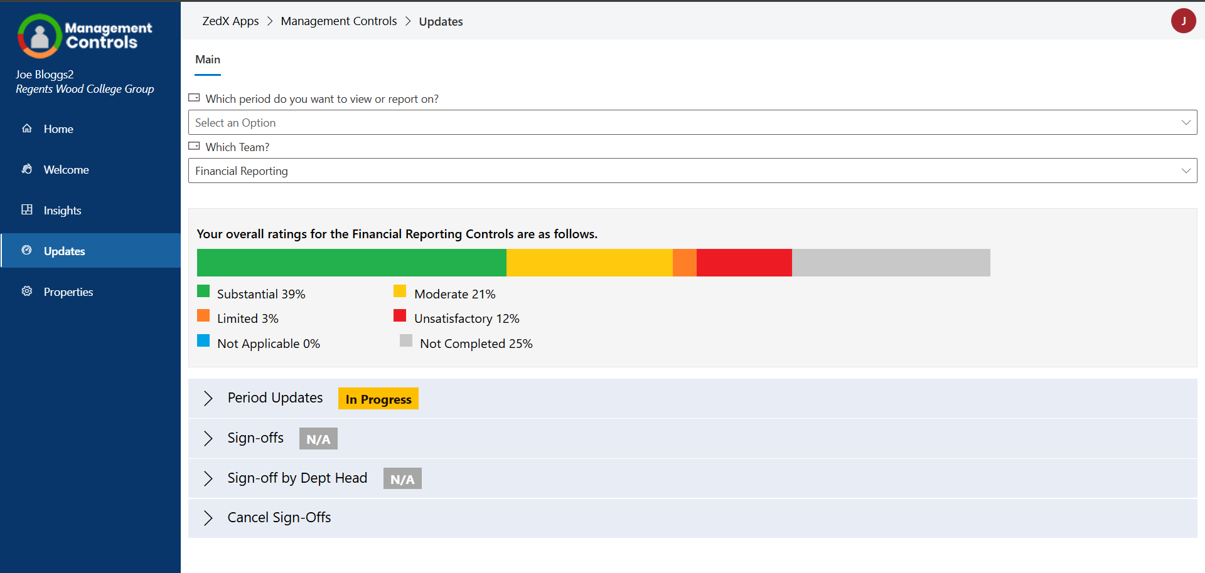Click the red Unsatisfactory bar segment

pos(744,263)
